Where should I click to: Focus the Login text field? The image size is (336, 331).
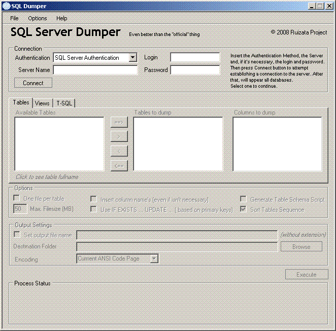(x=195, y=57)
